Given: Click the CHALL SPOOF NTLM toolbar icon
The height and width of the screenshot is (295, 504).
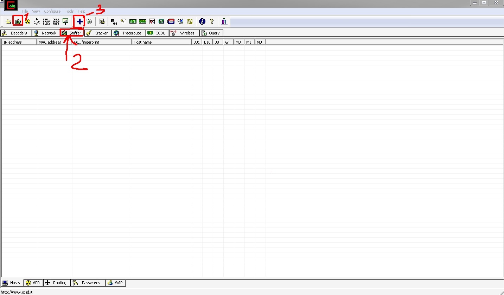Looking at the screenshot, I should click(56, 21).
